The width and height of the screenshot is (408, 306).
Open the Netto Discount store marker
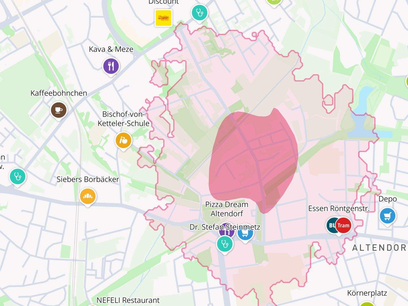click(x=163, y=18)
